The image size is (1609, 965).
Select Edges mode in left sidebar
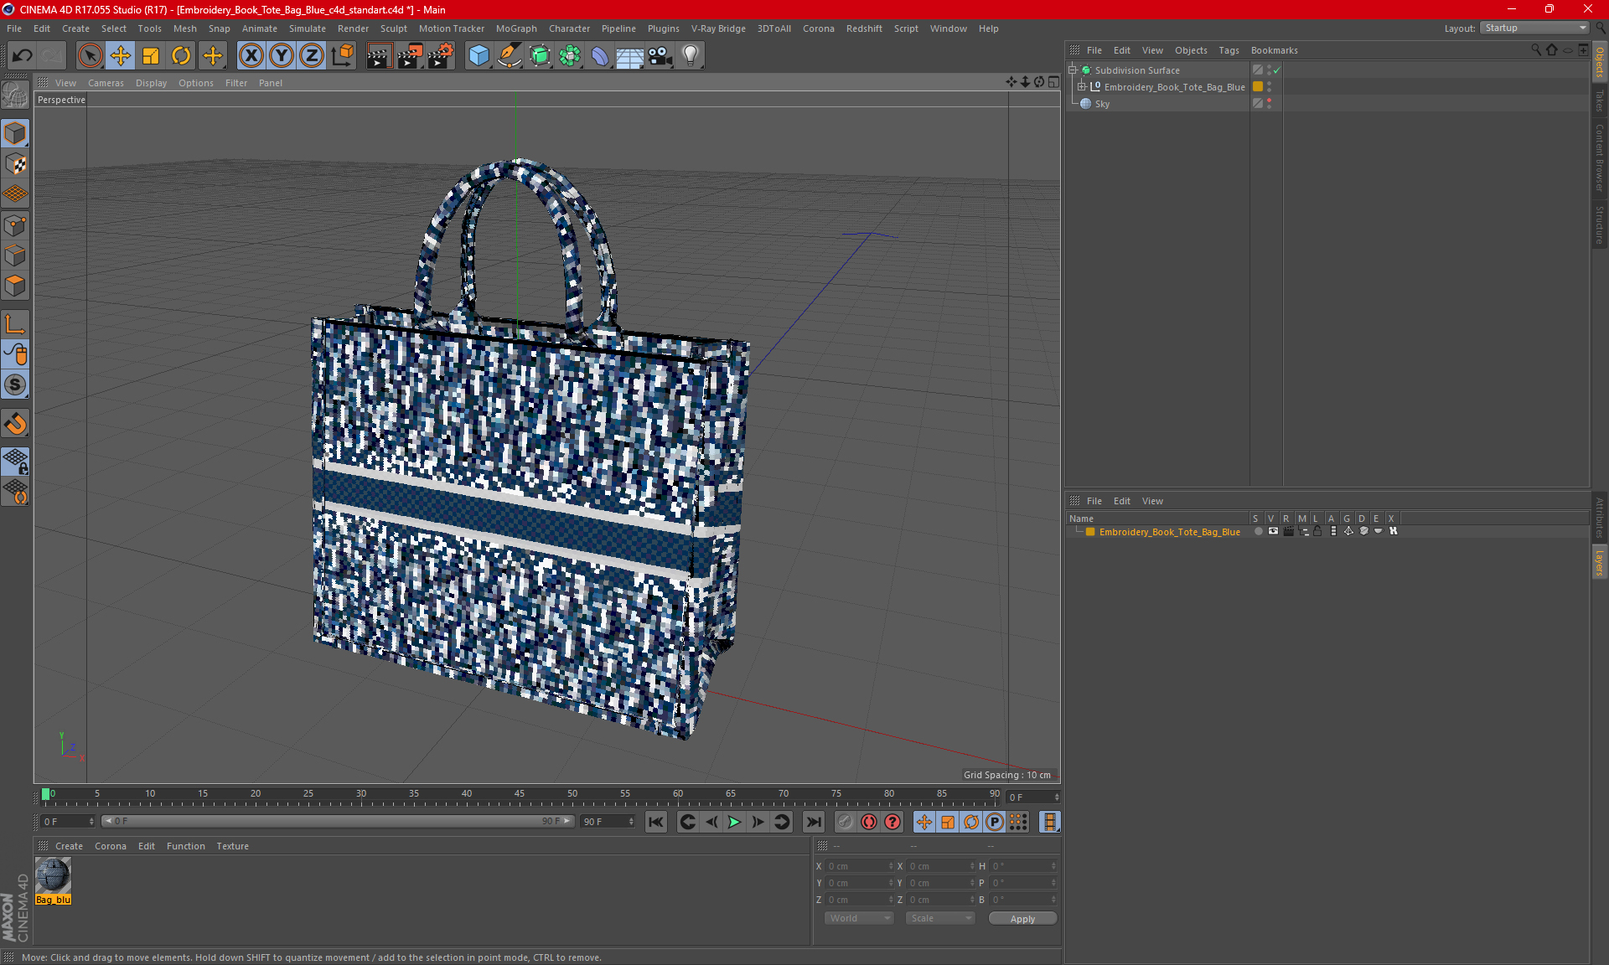point(15,255)
